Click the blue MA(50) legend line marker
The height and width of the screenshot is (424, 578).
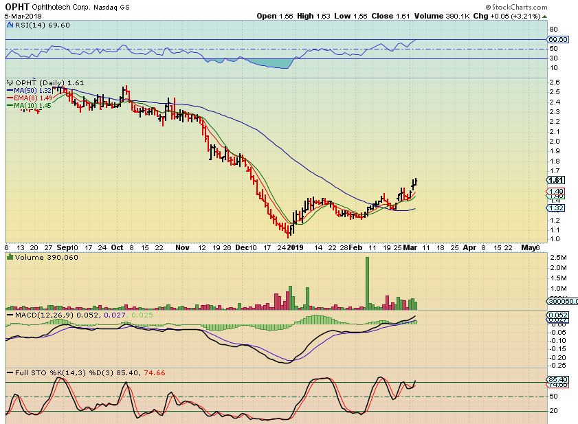click(10, 90)
